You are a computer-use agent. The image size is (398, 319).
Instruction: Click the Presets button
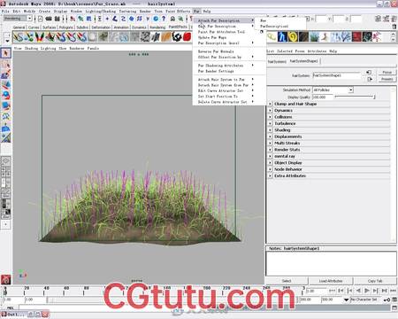tap(387, 79)
